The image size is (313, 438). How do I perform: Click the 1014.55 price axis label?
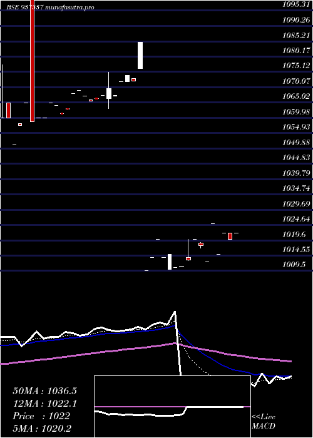[295, 250]
